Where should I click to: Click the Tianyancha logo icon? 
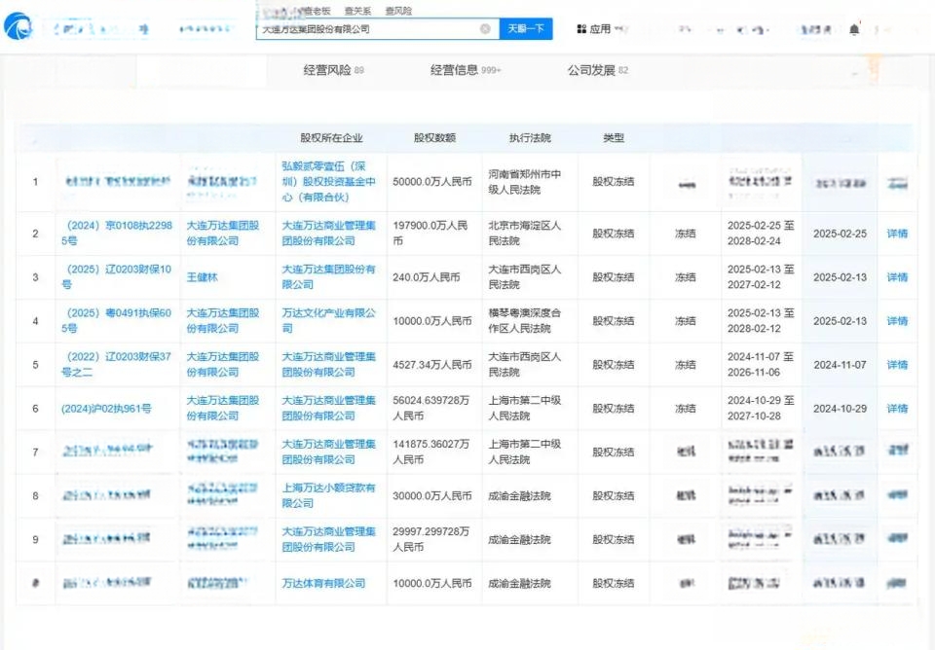(18, 26)
